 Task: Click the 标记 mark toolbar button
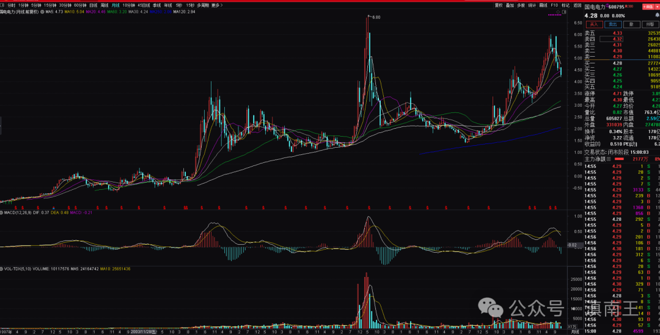[x=566, y=5]
